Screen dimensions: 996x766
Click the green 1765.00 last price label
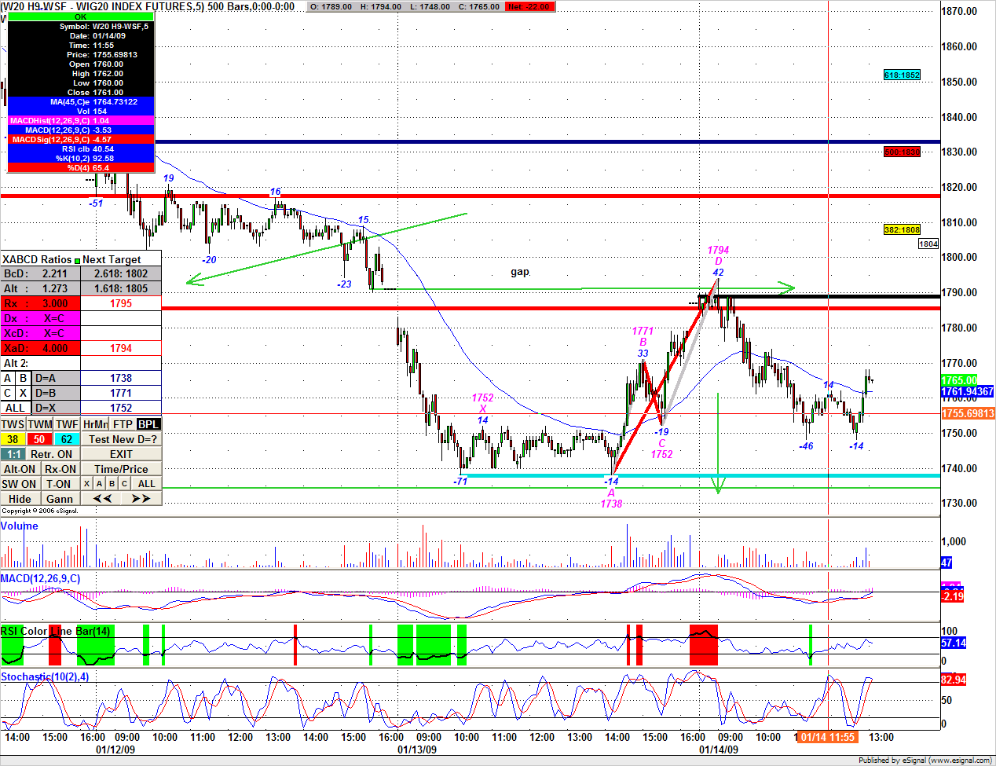coord(959,380)
